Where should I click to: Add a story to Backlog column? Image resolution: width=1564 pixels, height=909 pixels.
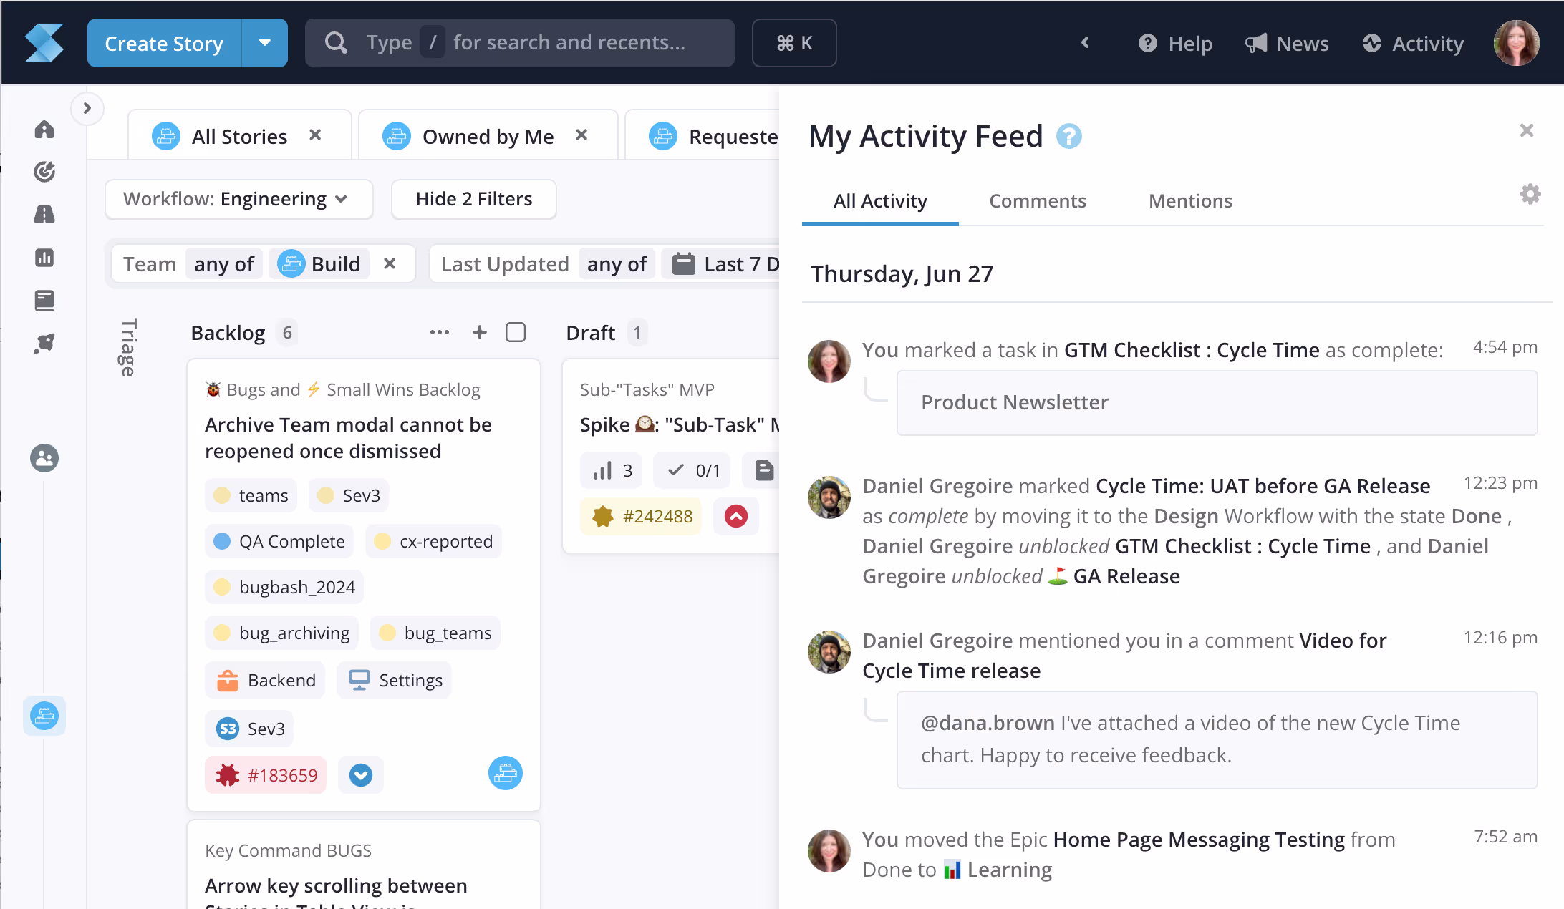click(x=480, y=332)
